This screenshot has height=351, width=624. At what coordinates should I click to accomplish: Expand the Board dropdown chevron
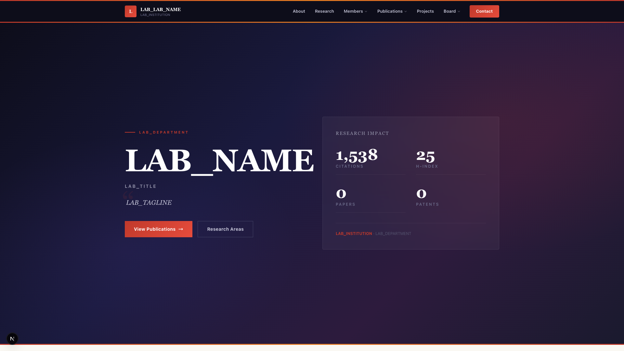[459, 12]
